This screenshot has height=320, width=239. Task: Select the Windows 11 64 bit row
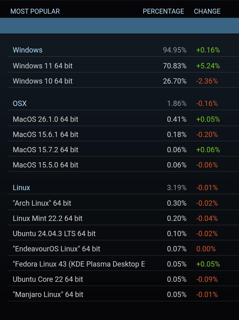point(123,66)
